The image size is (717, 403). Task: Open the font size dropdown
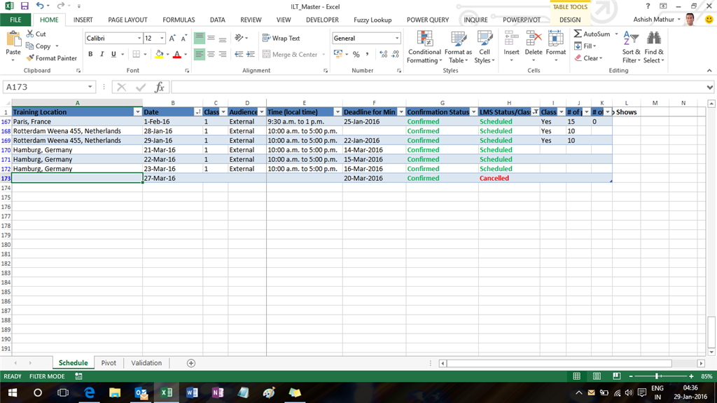pos(162,39)
